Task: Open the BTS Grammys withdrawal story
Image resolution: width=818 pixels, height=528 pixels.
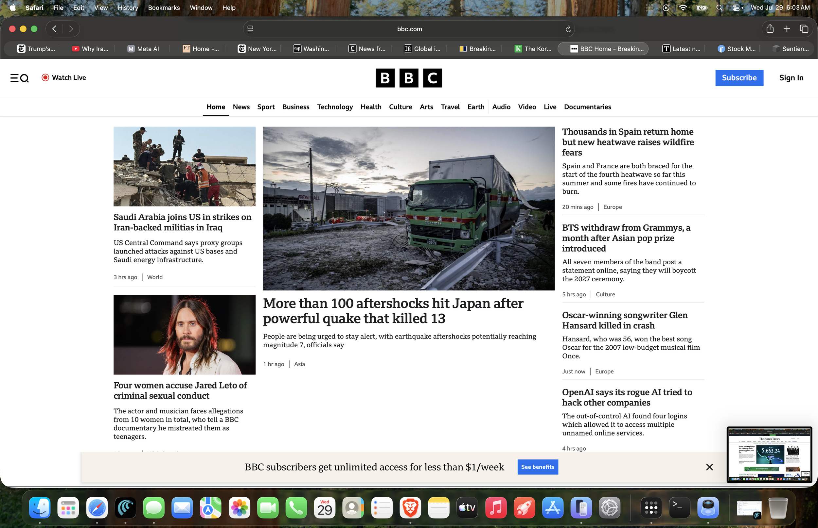Action: [x=626, y=238]
